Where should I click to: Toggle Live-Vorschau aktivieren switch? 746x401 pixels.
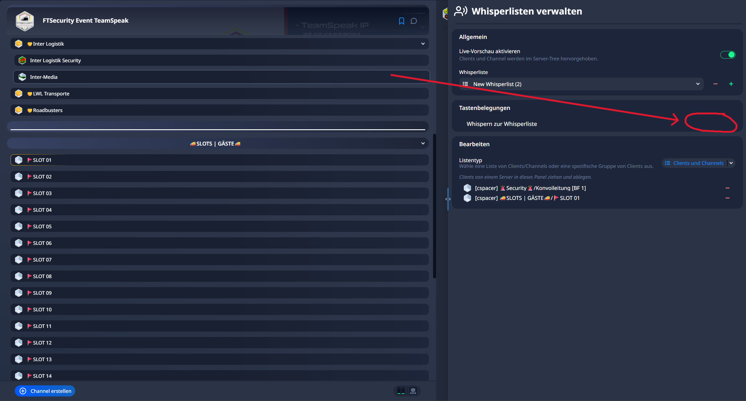(x=728, y=55)
